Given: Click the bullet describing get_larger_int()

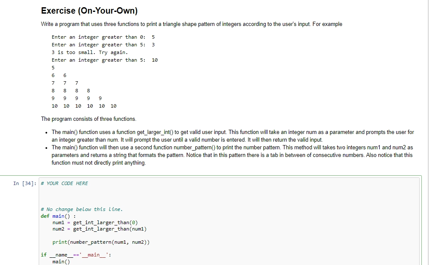Looking at the screenshot, I should point(233,136).
